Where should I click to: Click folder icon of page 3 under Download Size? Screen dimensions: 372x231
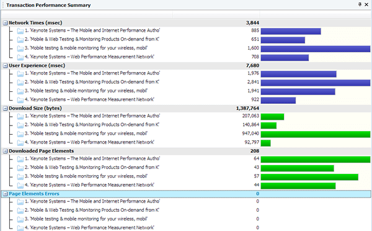(20, 134)
